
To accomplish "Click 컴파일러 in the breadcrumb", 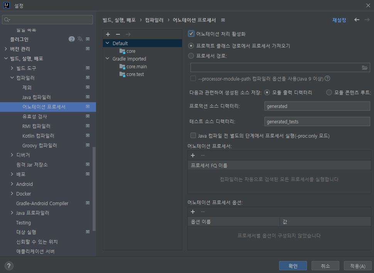I will (154, 20).
